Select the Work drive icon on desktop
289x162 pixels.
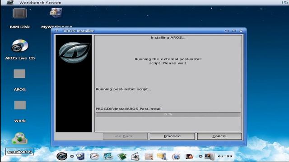click(x=20, y=105)
